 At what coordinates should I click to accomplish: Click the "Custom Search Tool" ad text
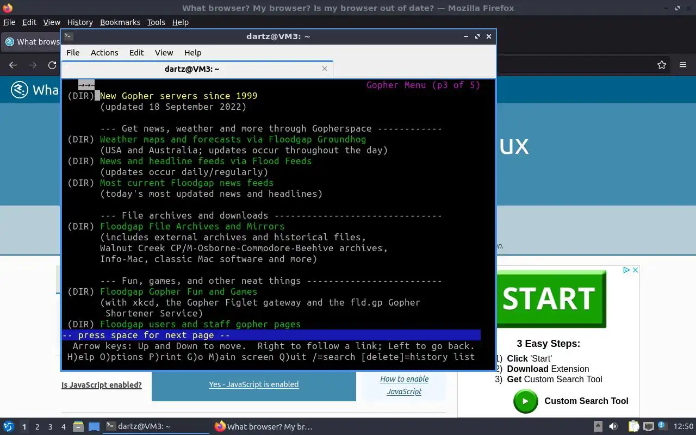pyautogui.click(x=586, y=401)
